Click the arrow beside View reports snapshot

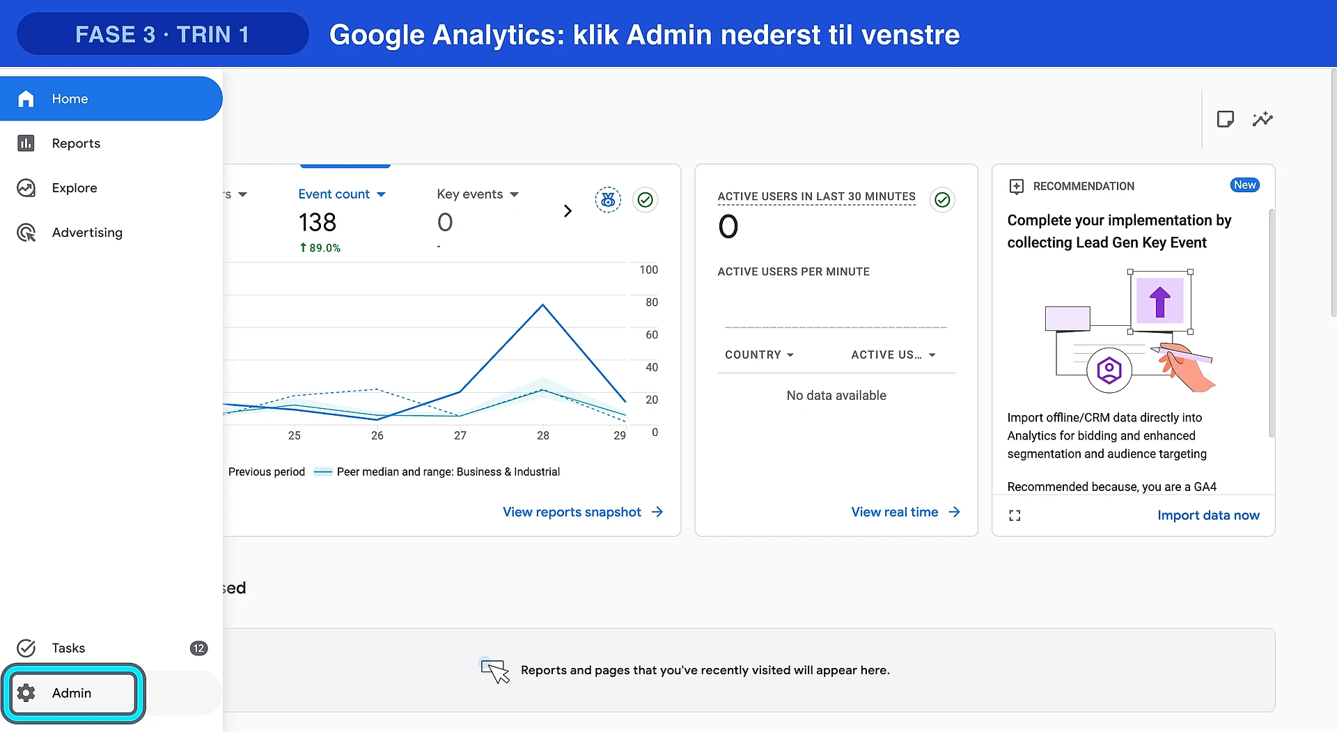657,512
